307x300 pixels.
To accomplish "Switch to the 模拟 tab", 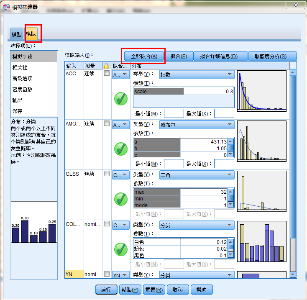I will (31, 33).
